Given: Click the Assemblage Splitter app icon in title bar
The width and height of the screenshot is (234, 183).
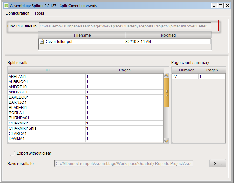Looking at the screenshot, I should pos(6,6).
